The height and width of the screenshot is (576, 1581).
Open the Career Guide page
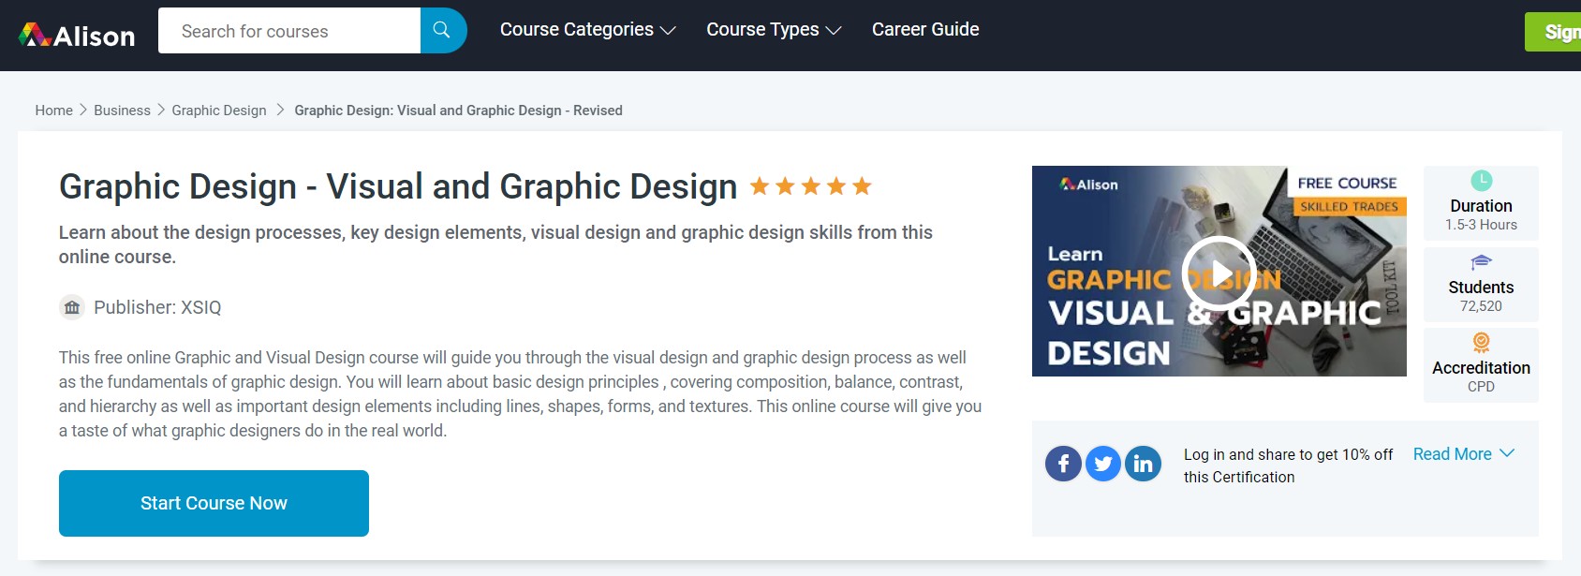point(925,30)
